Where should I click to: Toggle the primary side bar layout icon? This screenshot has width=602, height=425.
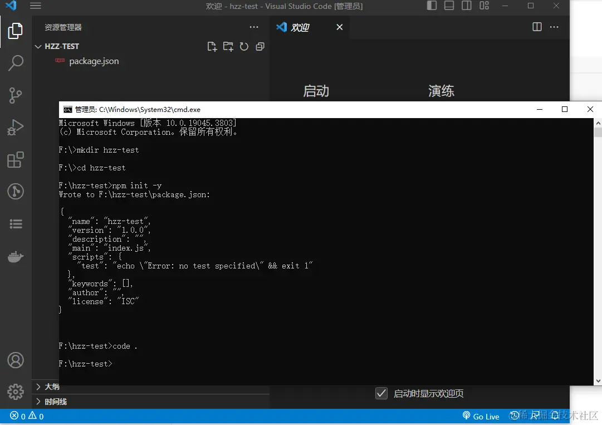[x=432, y=6]
